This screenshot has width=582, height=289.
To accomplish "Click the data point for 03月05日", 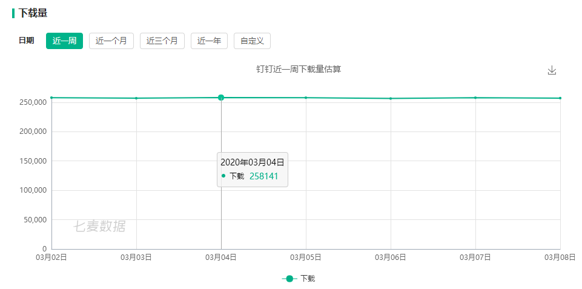I will (x=306, y=98).
